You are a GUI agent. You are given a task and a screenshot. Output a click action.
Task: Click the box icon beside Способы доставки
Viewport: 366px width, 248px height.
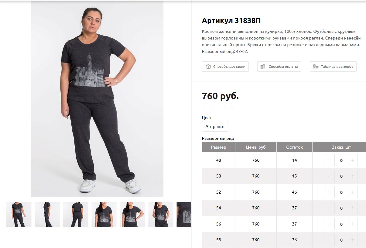[208, 67]
